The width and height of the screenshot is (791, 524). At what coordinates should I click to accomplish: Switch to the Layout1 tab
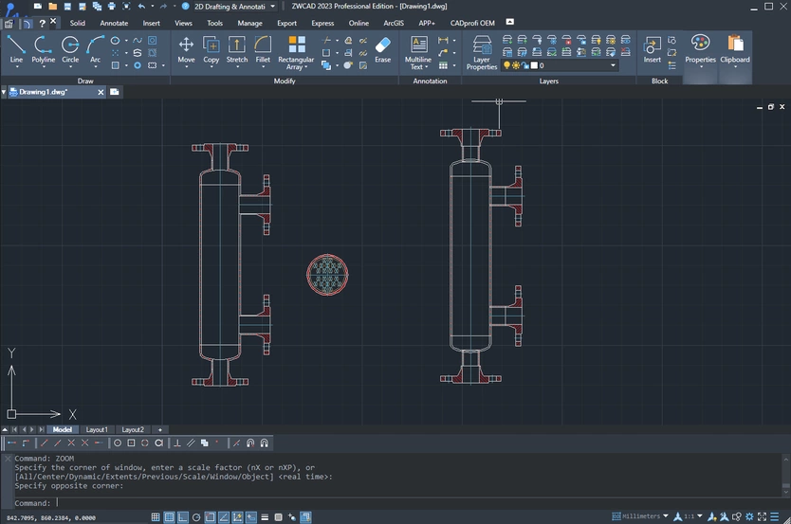[97, 430]
